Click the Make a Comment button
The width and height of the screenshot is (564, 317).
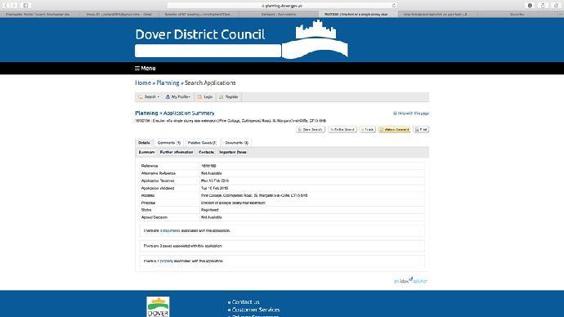(x=394, y=129)
